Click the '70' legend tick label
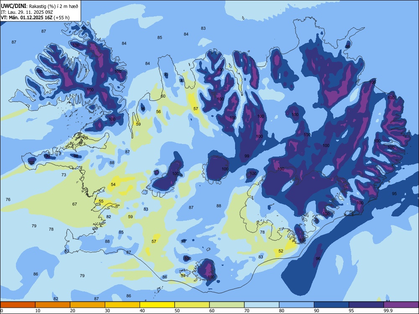The image size is (419, 314). pos(247,311)
